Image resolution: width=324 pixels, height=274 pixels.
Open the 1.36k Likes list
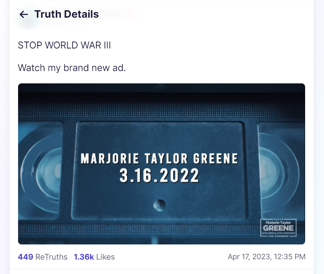click(94, 257)
